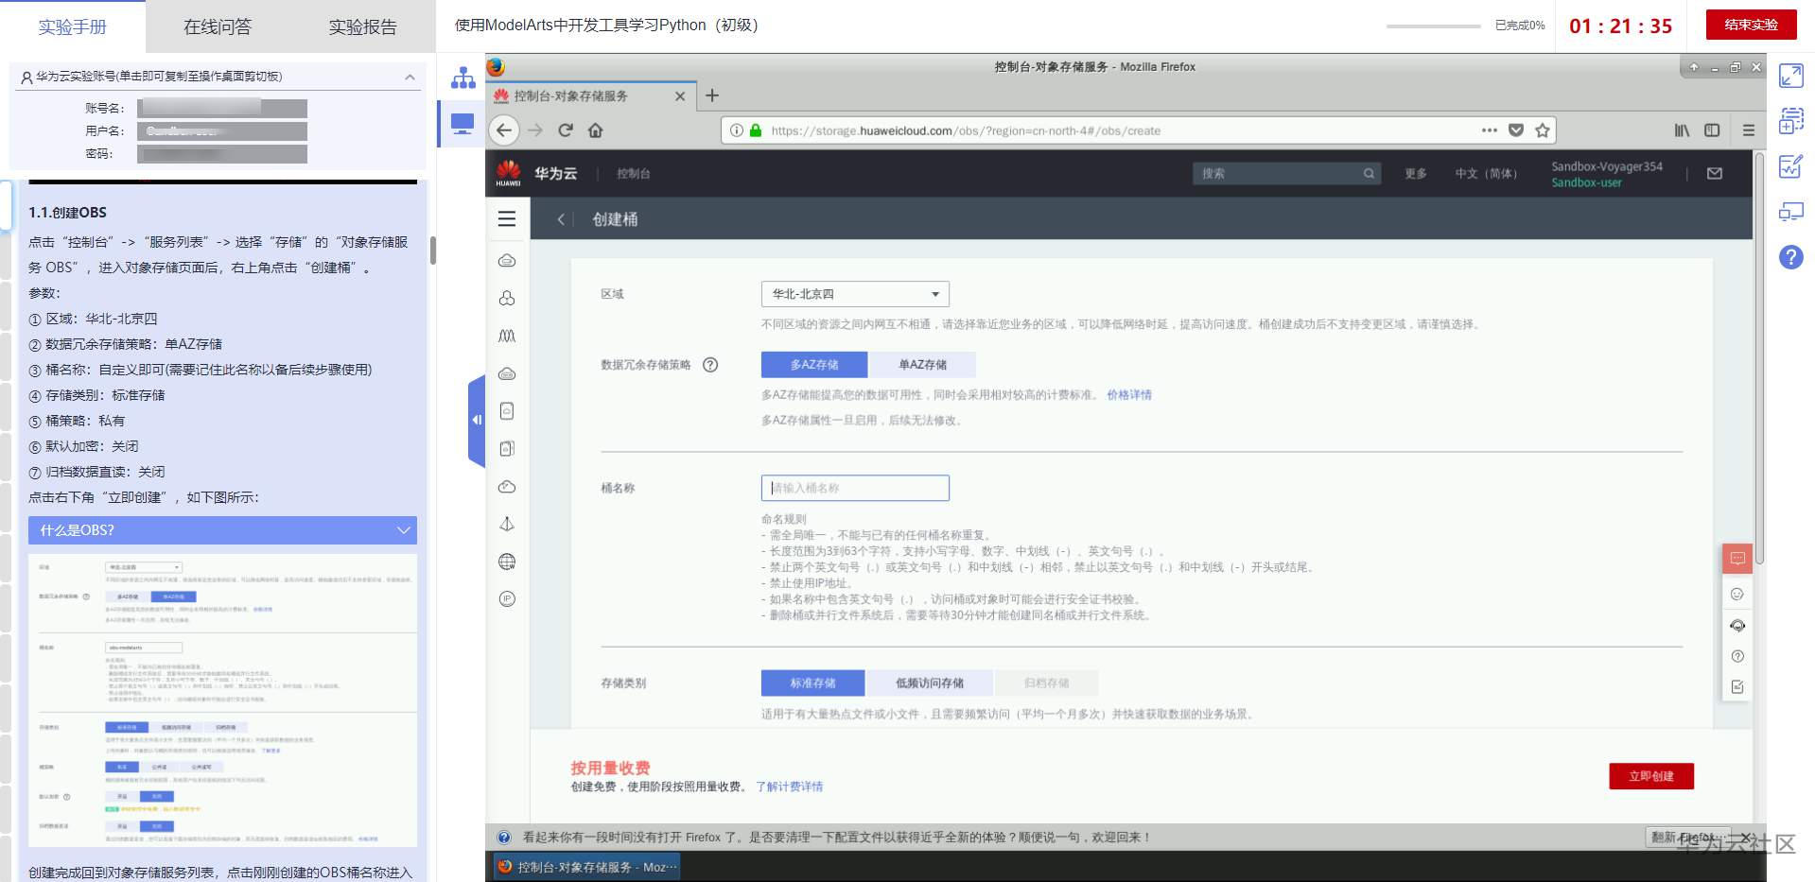Select 低频访问存储 storage class

click(930, 683)
